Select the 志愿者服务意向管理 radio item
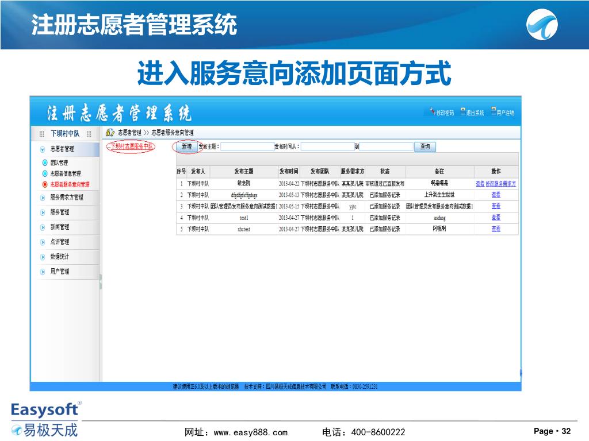 (45, 185)
